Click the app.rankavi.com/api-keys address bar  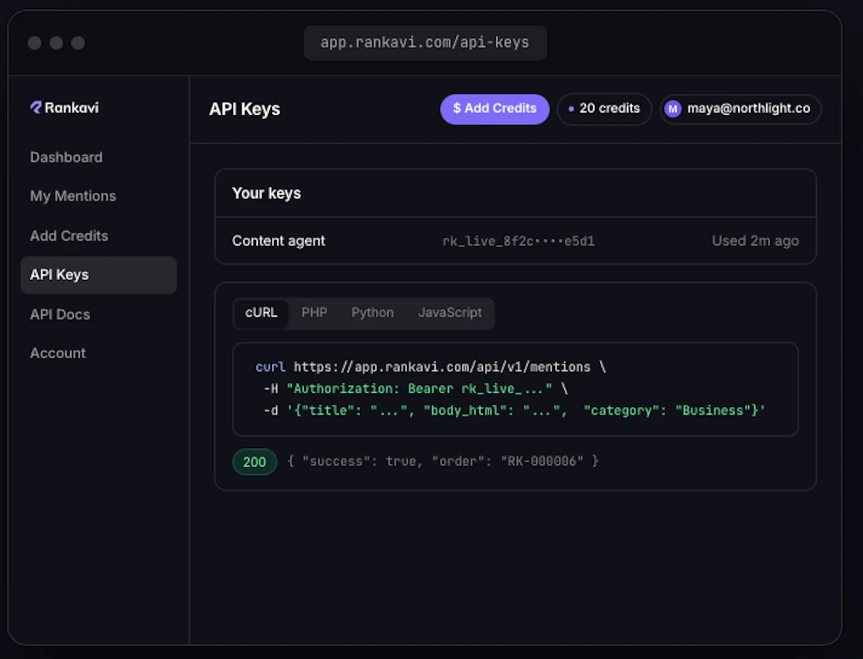425,43
